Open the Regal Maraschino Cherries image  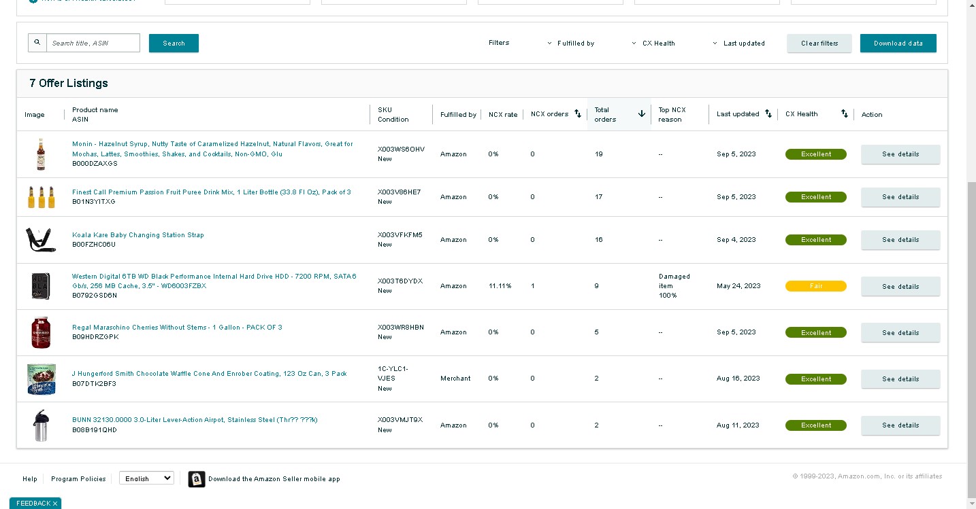pyautogui.click(x=41, y=332)
